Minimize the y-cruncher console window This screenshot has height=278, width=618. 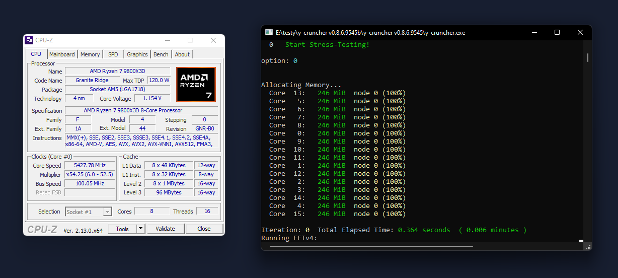point(534,33)
